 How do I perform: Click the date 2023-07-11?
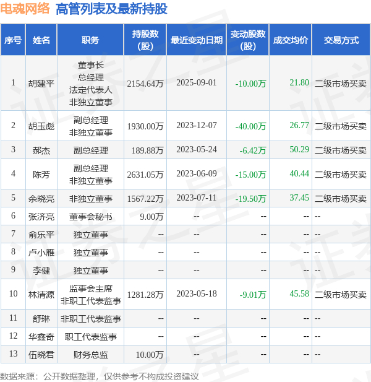[197, 198]
